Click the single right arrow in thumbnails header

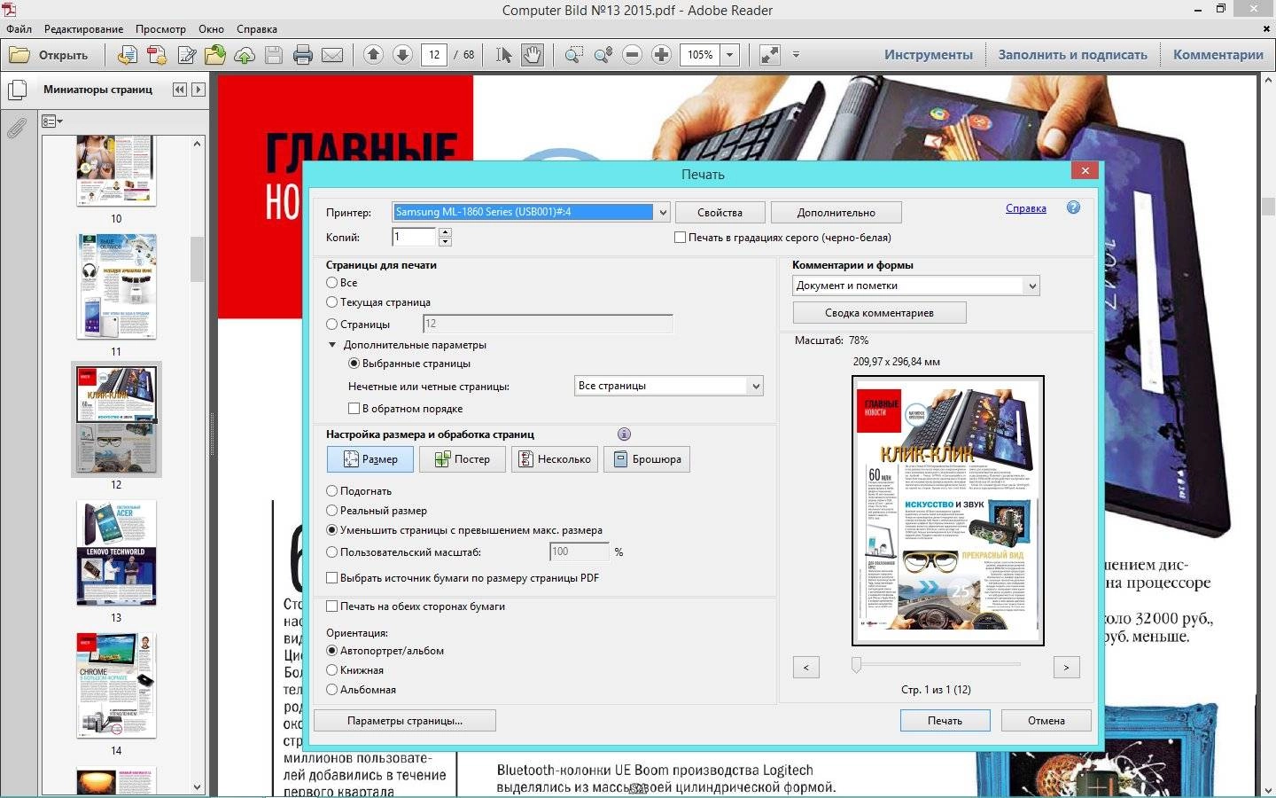pos(198,90)
